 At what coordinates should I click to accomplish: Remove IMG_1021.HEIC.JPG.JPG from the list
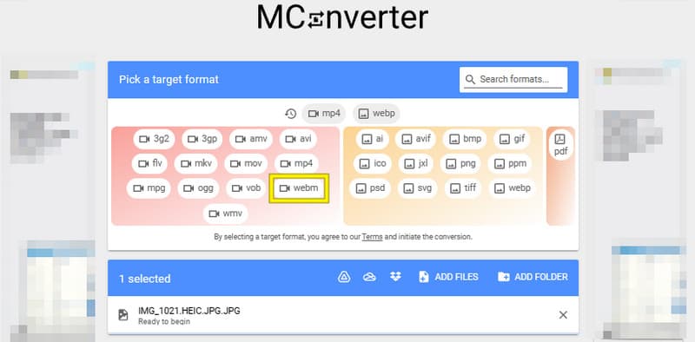pyautogui.click(x=563, y=315)
